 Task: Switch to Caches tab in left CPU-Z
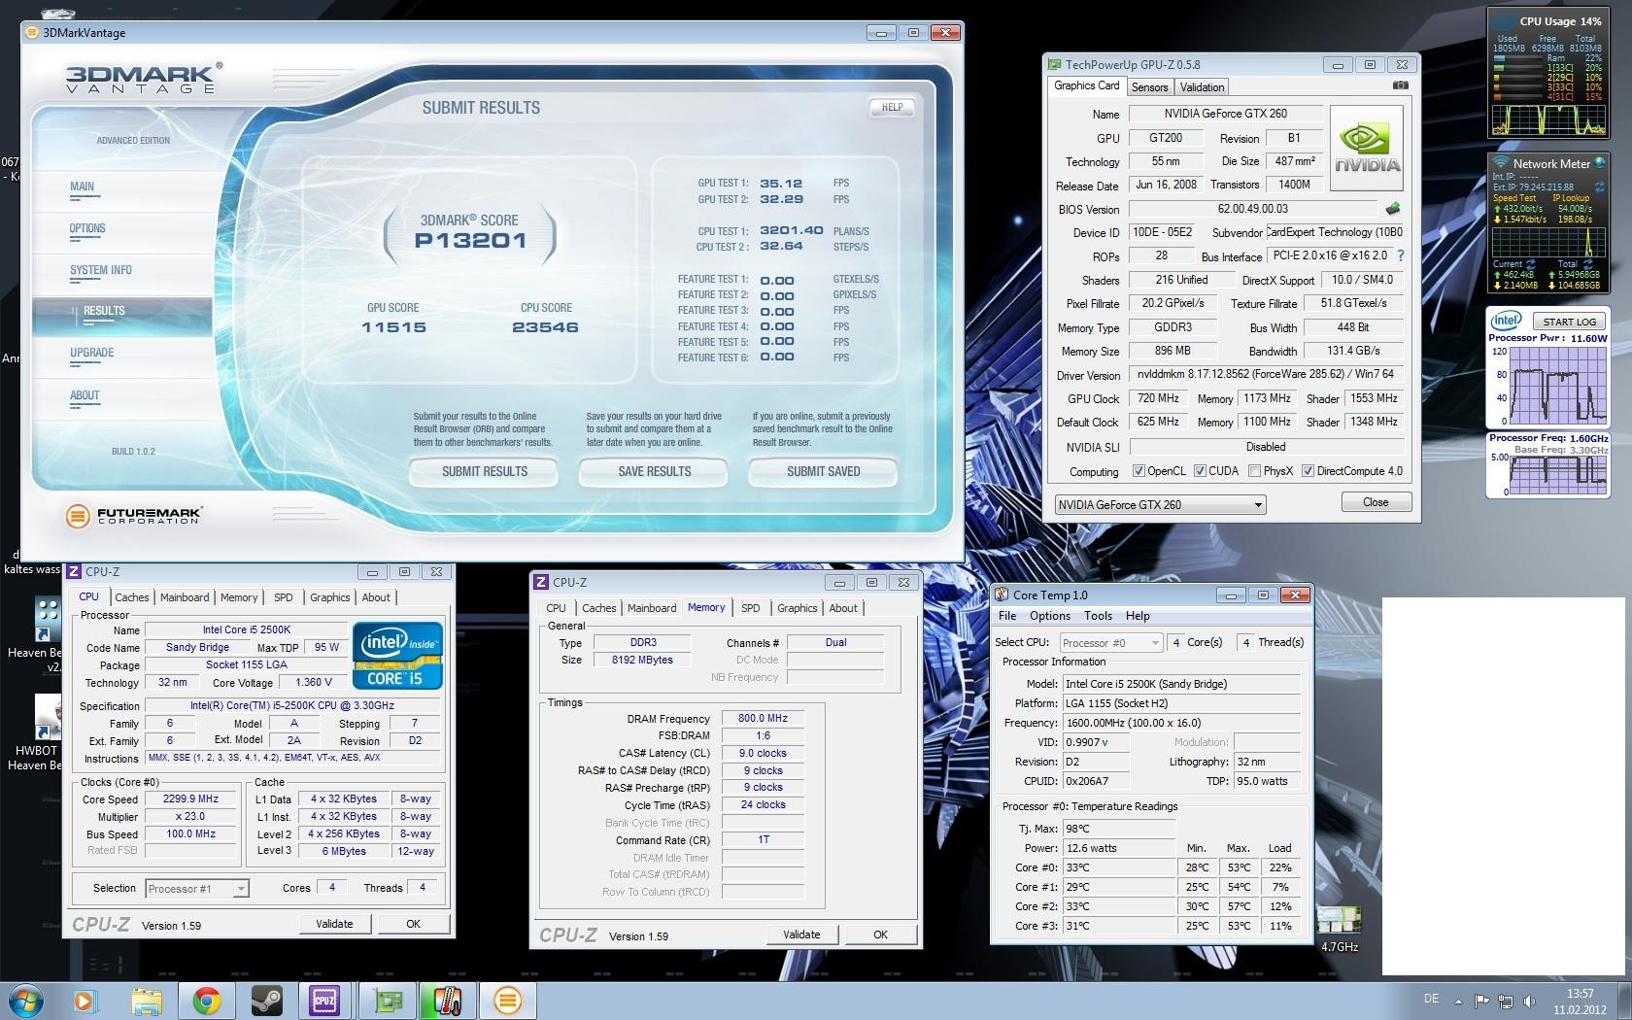[x=131, y=597]
